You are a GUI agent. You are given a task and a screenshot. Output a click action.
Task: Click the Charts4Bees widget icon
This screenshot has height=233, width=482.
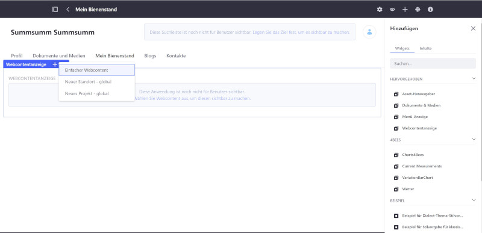point(396,155)
